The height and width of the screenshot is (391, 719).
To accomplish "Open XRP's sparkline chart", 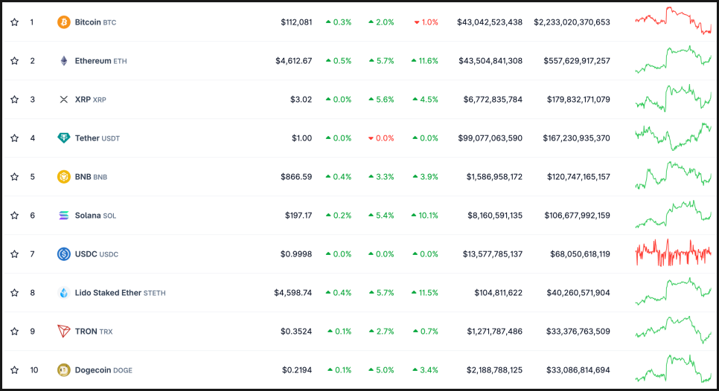I will coord(673,98).
